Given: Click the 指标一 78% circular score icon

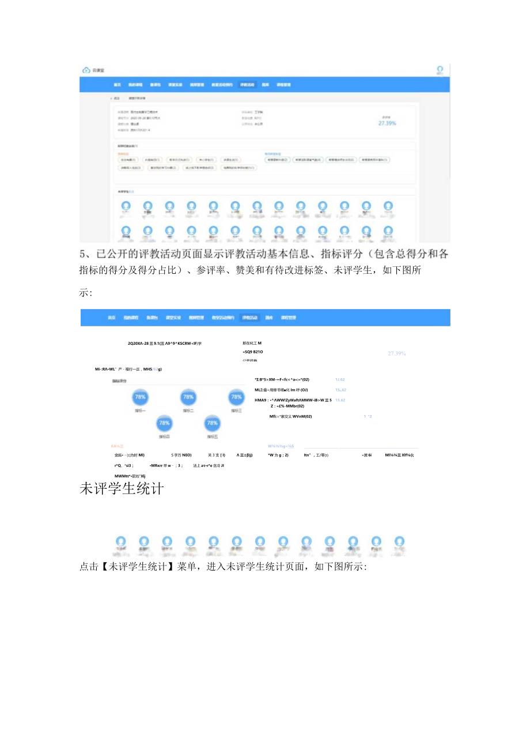Looking at the screenshot, I should (139, 397).
